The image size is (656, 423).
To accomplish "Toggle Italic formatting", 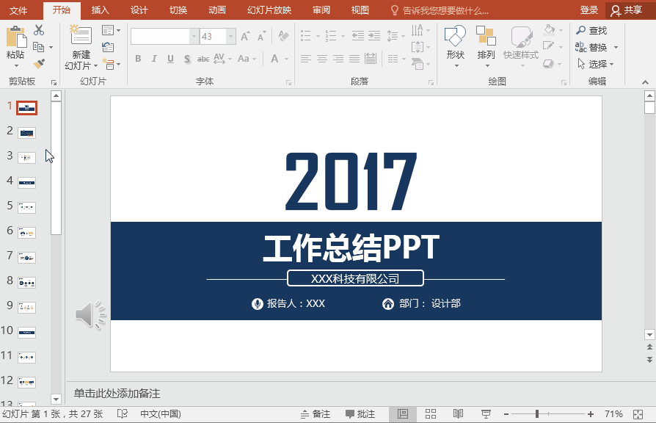I will pos(154,59).
